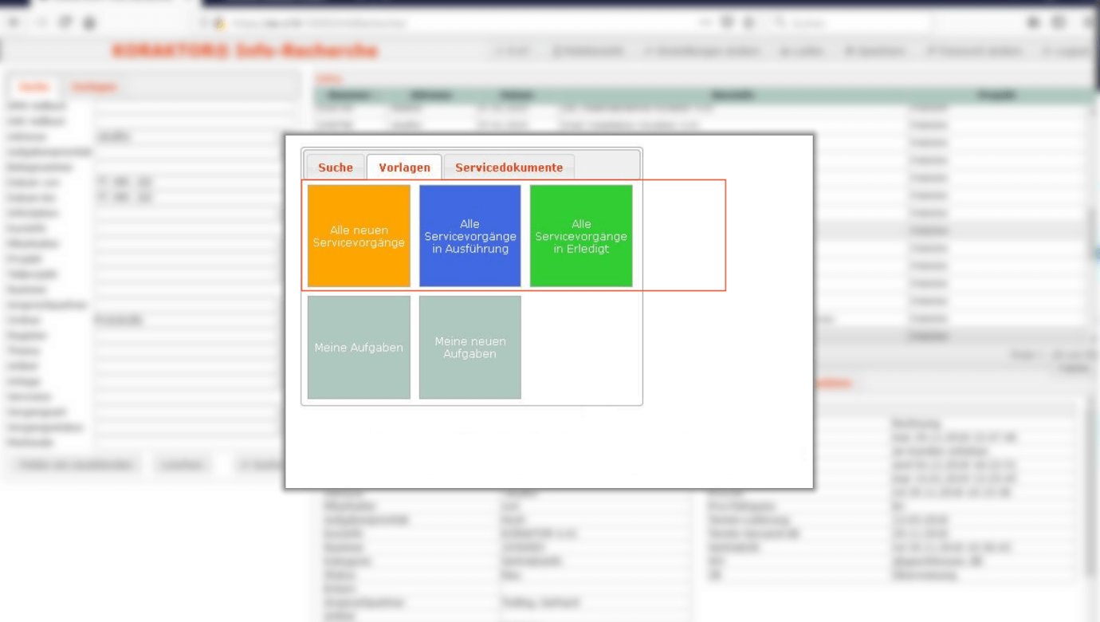Click wide reset button below left search form
Image resolution: width=1100 pixels, height=622 pixels.
77,464
